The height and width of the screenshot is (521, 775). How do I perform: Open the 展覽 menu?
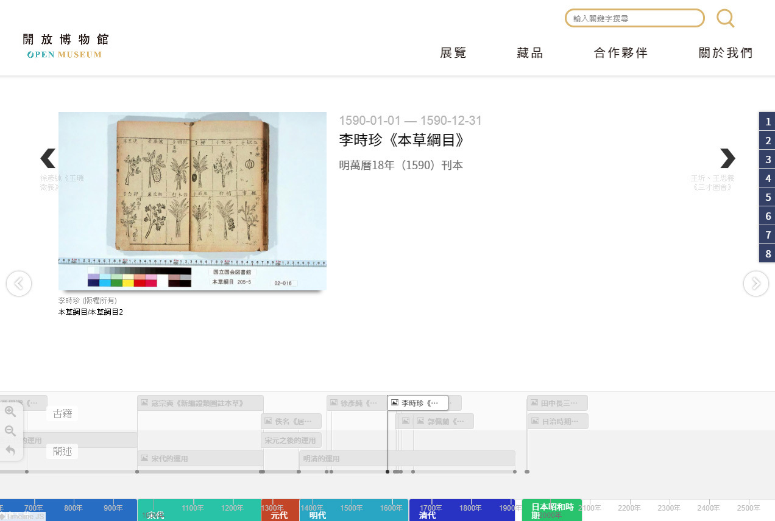coord(453,53)
